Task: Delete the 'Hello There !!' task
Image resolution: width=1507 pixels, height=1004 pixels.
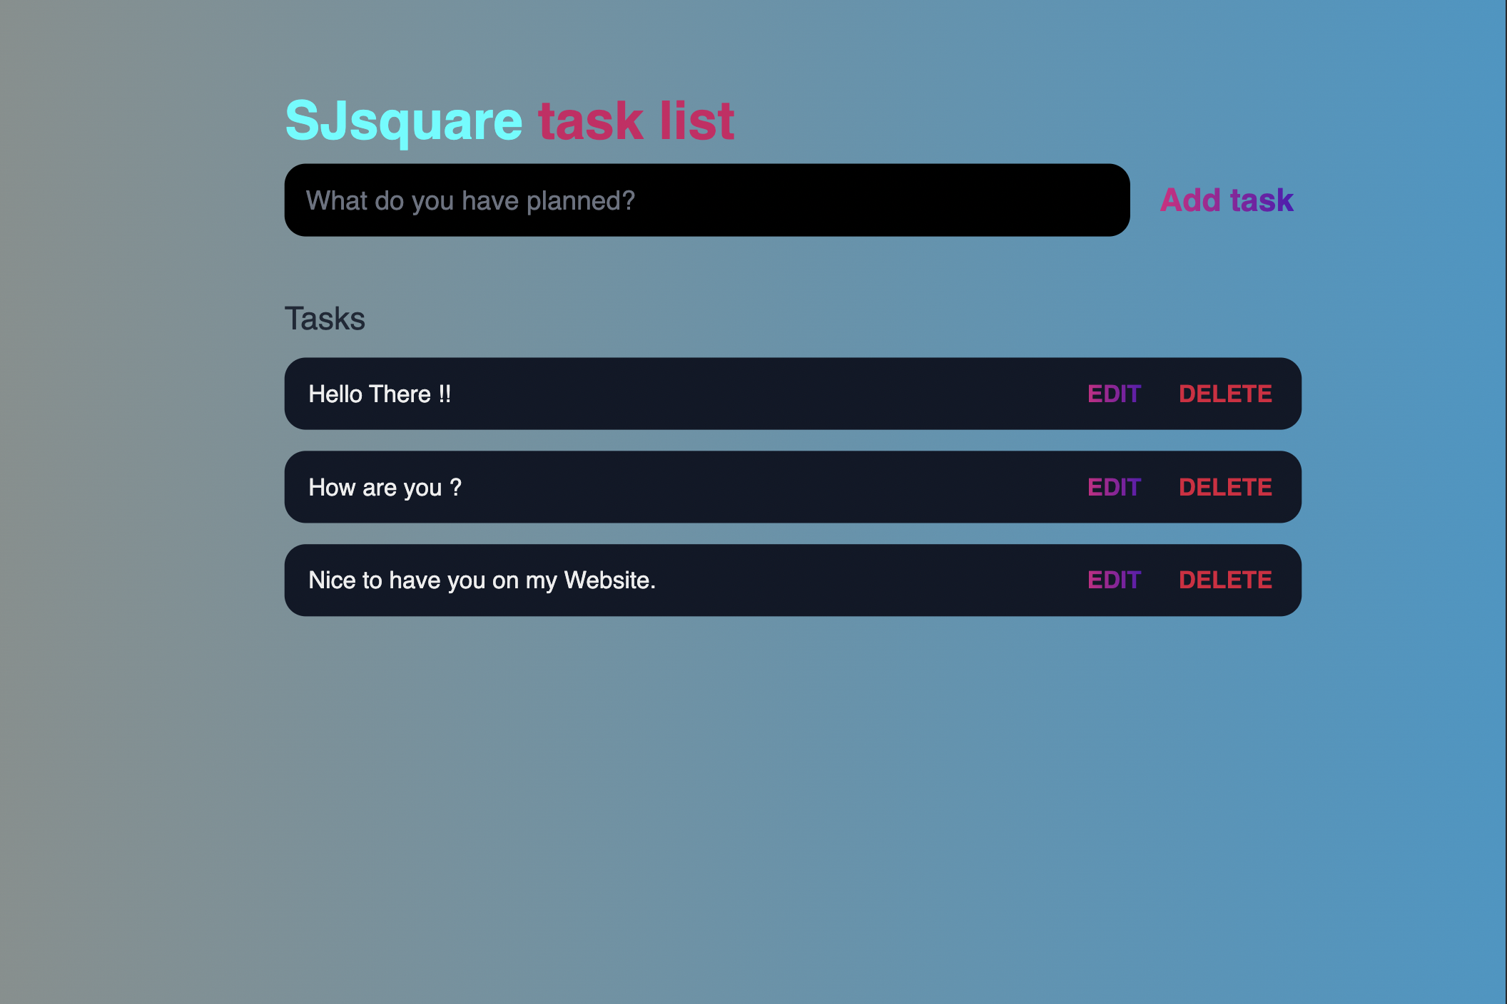Action: tap(1225, 394)
